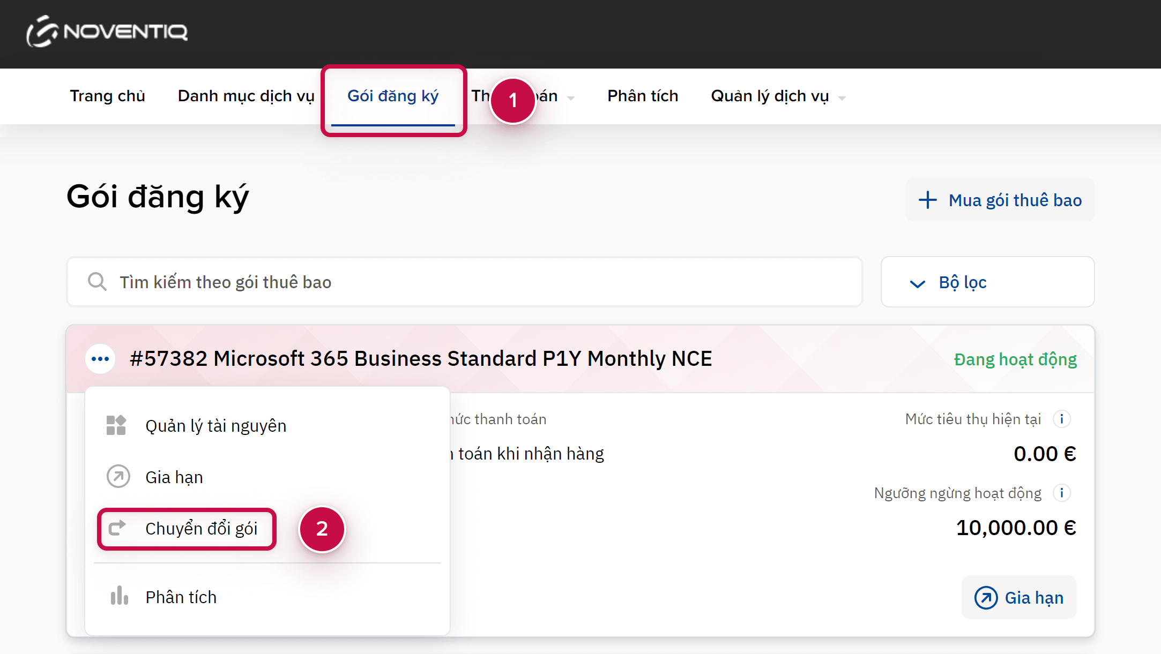Select Gia hạn from the context menu
This screenshot has height=654, width=1161.
174,477
